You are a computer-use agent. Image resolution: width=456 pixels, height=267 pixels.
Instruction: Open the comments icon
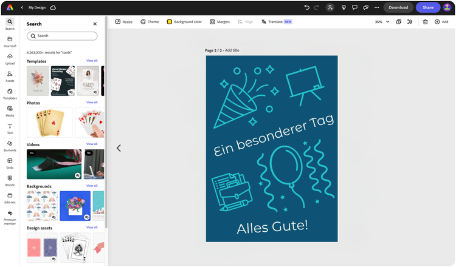pos(354,7)
